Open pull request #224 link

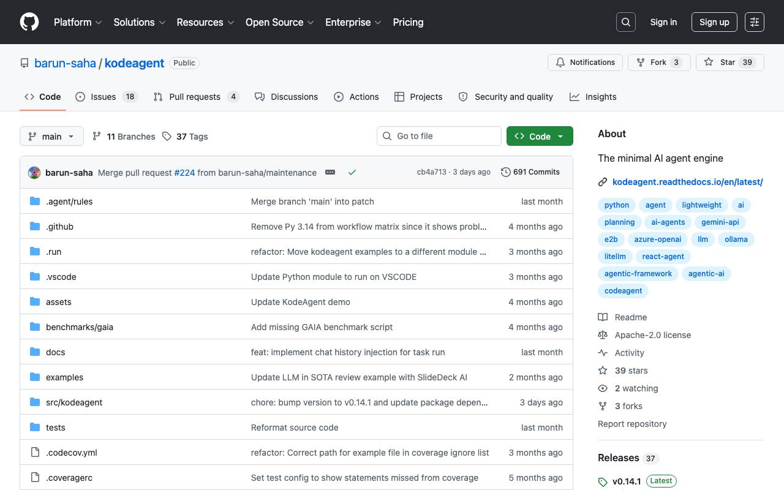pos(184,173)
